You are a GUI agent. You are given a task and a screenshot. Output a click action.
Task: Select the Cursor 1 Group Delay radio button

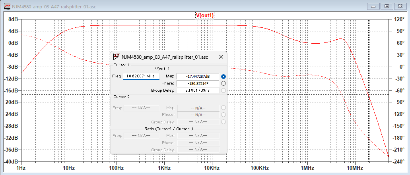(x=223, y=90)
